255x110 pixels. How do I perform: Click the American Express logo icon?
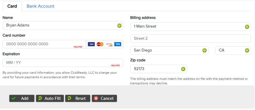click(x=118, y=44)
